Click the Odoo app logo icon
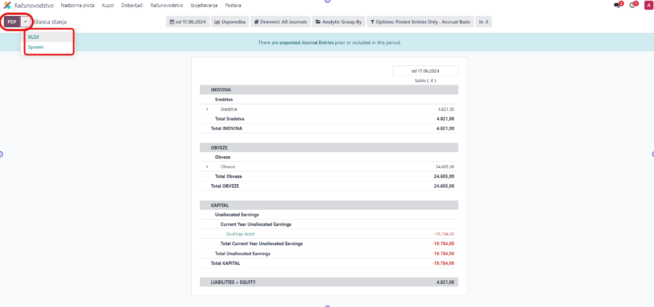 [7, 5]
